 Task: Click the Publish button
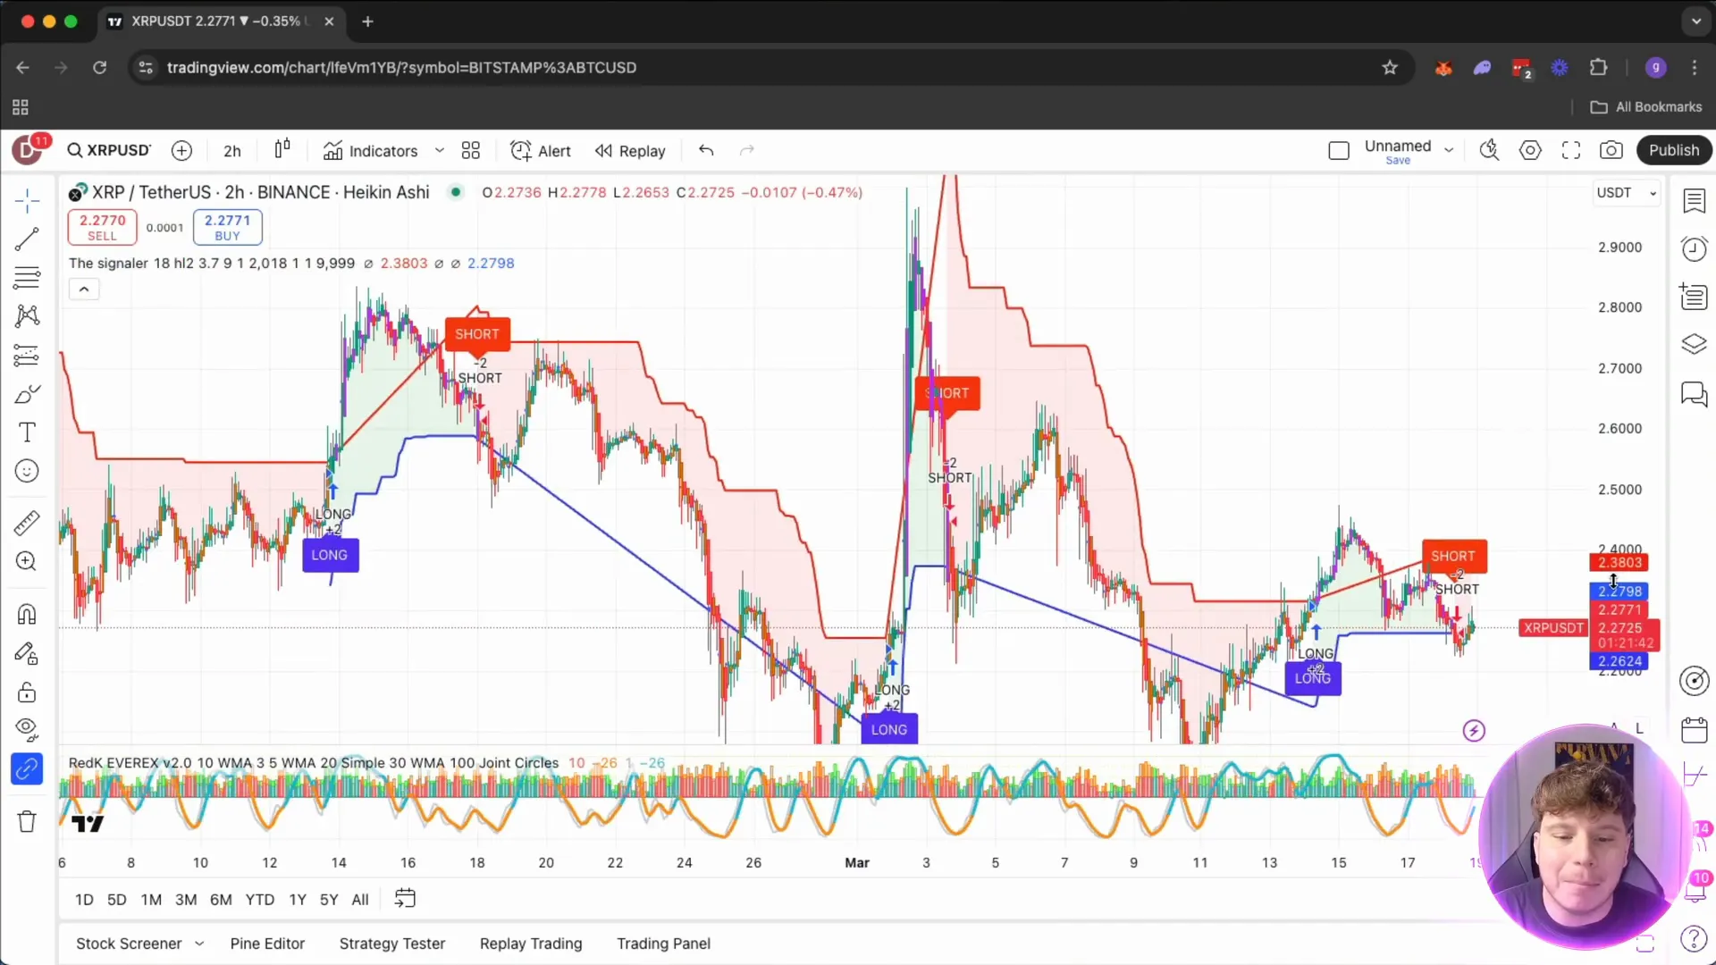(x=1674, y=150)
